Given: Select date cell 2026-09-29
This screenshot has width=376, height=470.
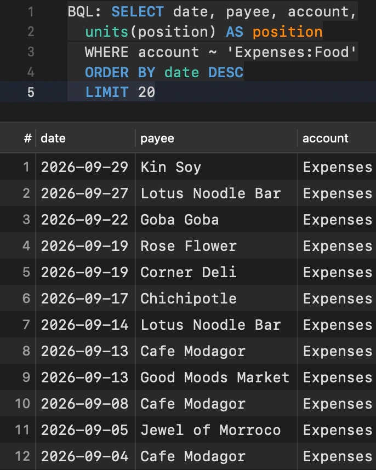Looking at the screenshot, I should coord(84,167).
